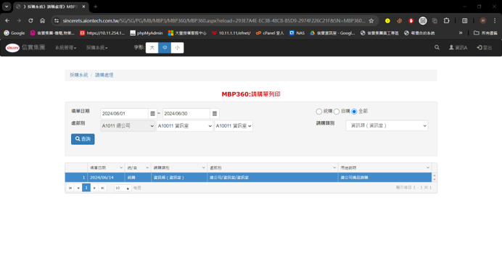Open the browser extensions puzzle icon
This screenshot has width=502, height=269.
coord(446,21)
